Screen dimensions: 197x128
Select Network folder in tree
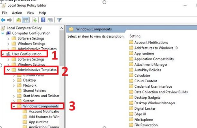(x=30, y=85)
